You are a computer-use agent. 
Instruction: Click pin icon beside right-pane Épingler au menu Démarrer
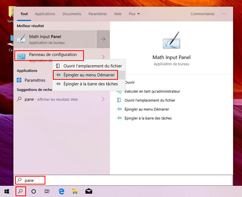click(119, 109)
